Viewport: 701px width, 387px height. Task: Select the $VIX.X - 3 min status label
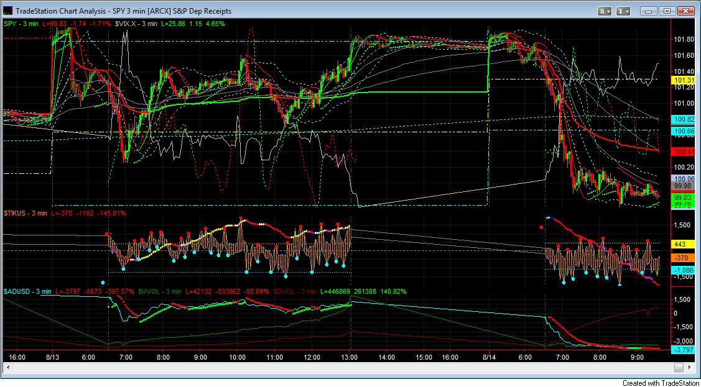tap(136, 23)
